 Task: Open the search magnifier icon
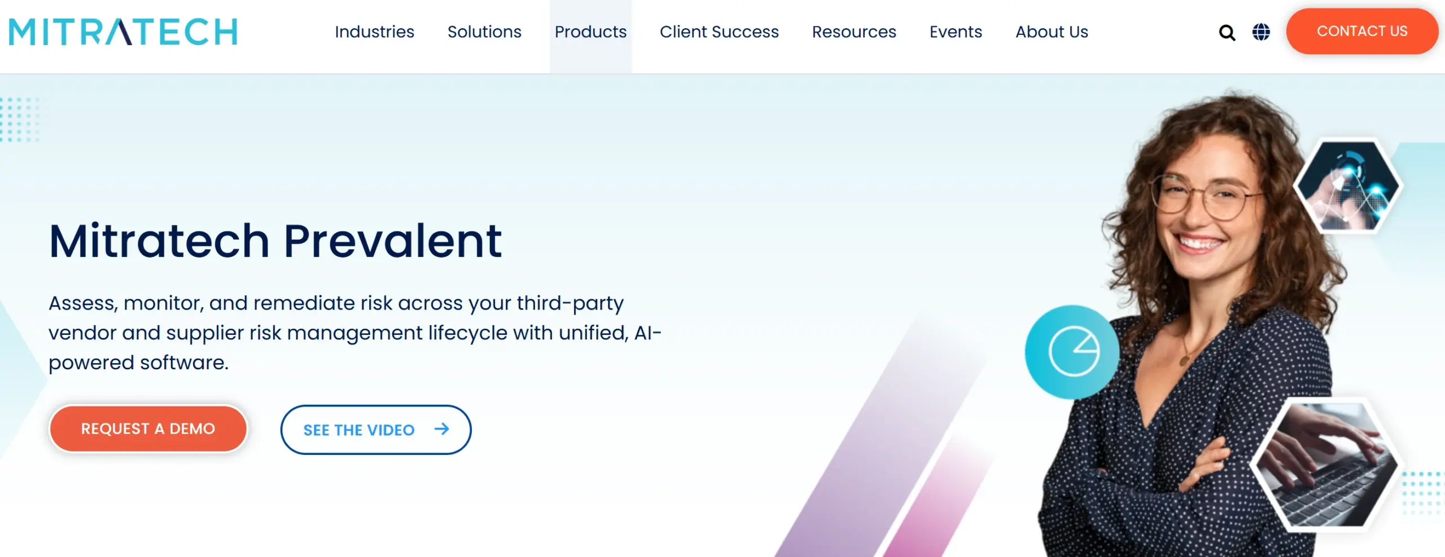(1227, 33)
